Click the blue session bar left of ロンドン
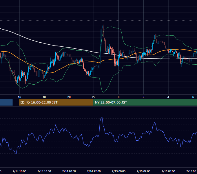This screenshot has height=174, width=197. pos(6,102)
